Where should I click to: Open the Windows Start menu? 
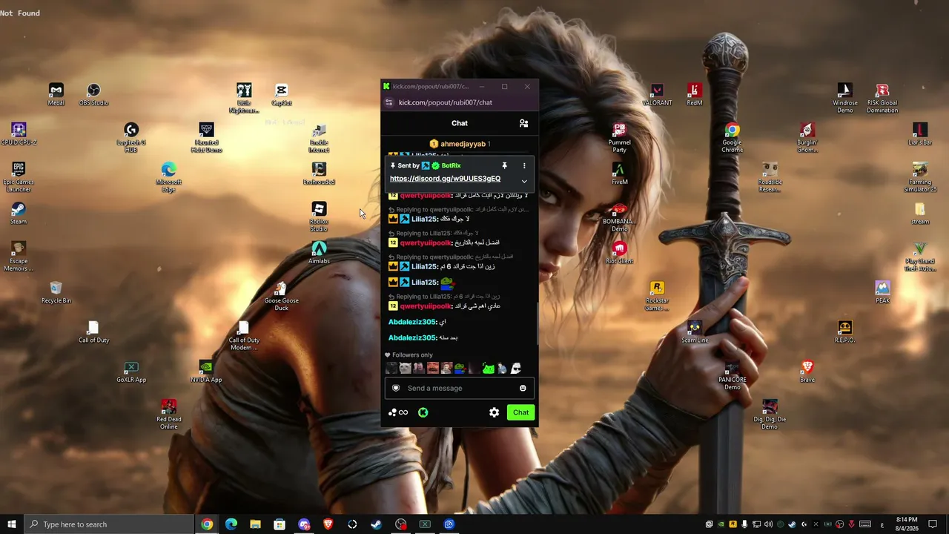[11, 524]
